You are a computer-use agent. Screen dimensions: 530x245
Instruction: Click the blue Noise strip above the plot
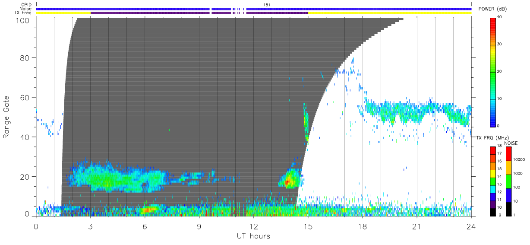[254, 9]
